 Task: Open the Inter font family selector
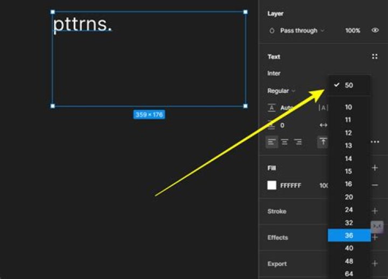pyautogui.click(x=274, y=73)
